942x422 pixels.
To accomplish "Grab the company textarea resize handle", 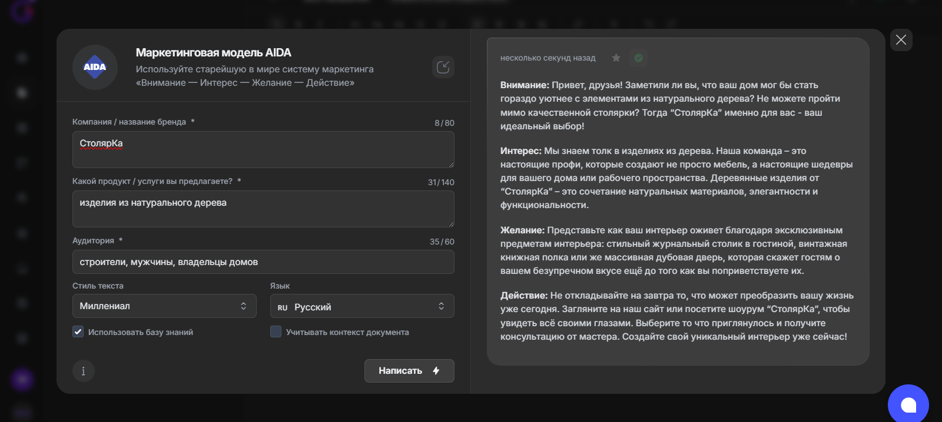I will tap(451, 165).
